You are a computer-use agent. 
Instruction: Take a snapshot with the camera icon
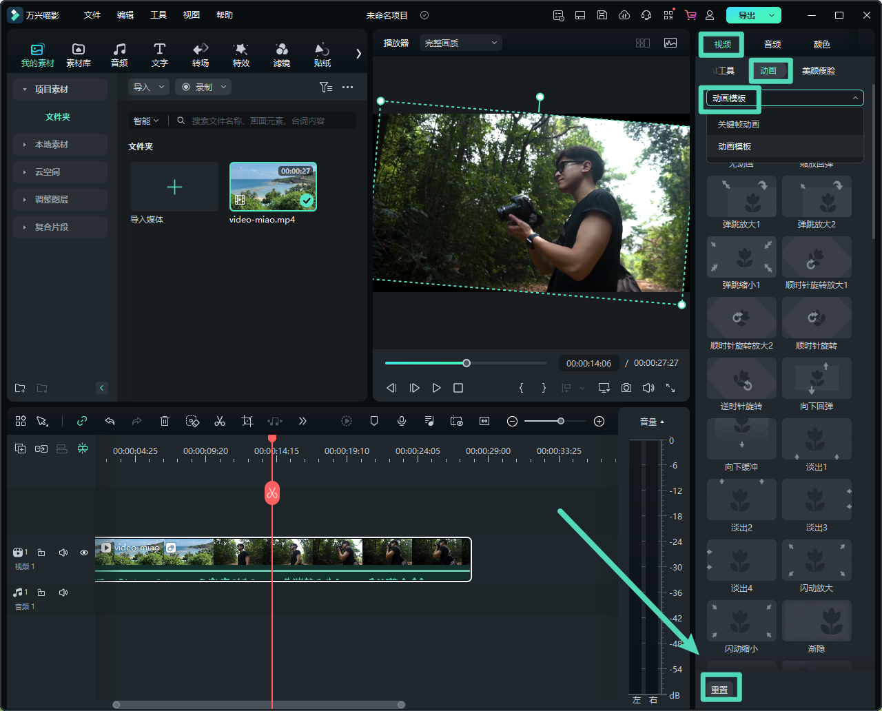pos(626,388)
